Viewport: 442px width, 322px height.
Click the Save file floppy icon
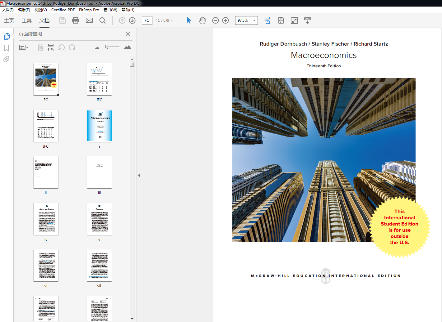tap(63, 20)
